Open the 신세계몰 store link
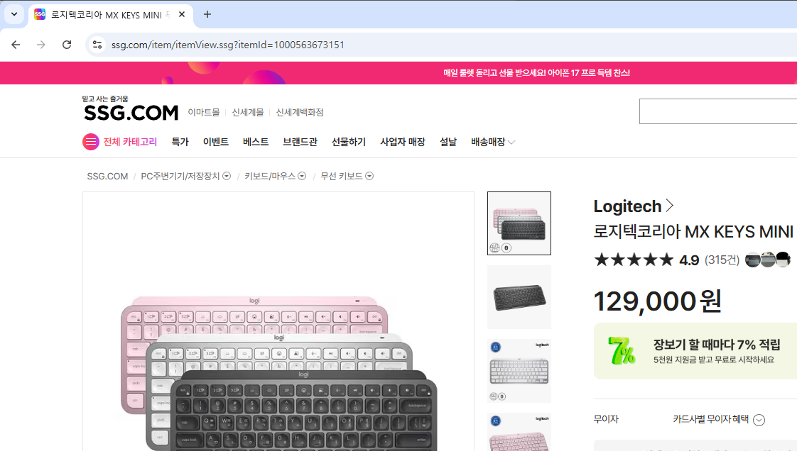Screen dimensions: 797x451 click(247, 112)
